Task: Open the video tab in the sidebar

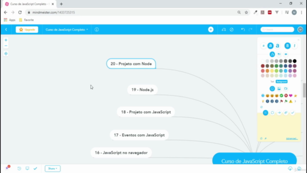Action: pyautogui.click(x=286, y=88)
